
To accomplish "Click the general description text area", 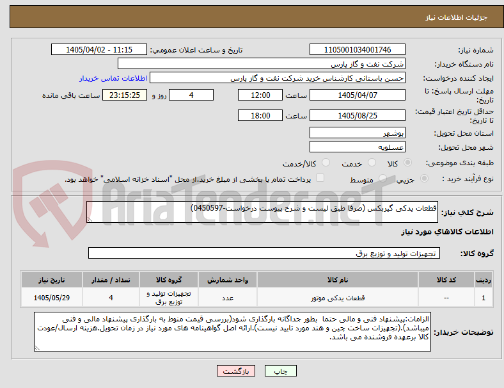I will pyautogui.click(x=262, y=212).
